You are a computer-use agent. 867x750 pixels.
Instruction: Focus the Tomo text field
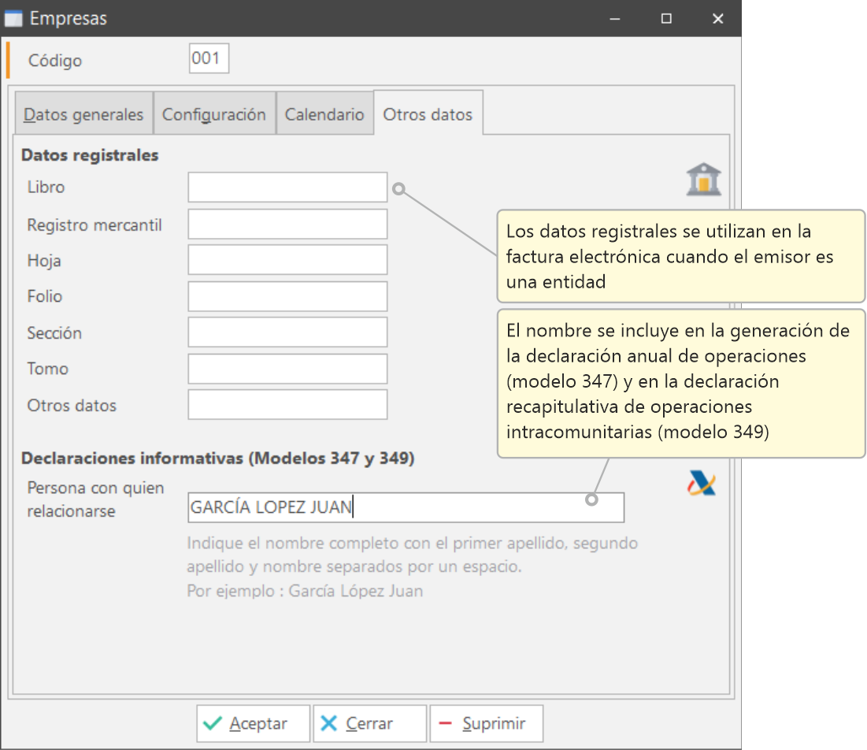287,369
